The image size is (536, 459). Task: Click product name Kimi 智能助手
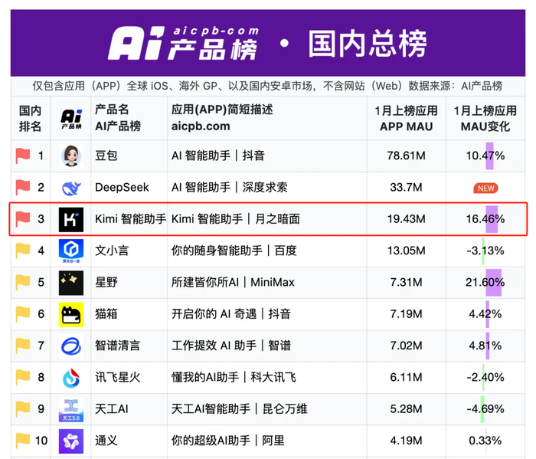[x=131, y=219]
